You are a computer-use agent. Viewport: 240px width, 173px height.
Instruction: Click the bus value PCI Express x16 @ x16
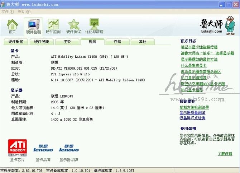click(70, 74)
